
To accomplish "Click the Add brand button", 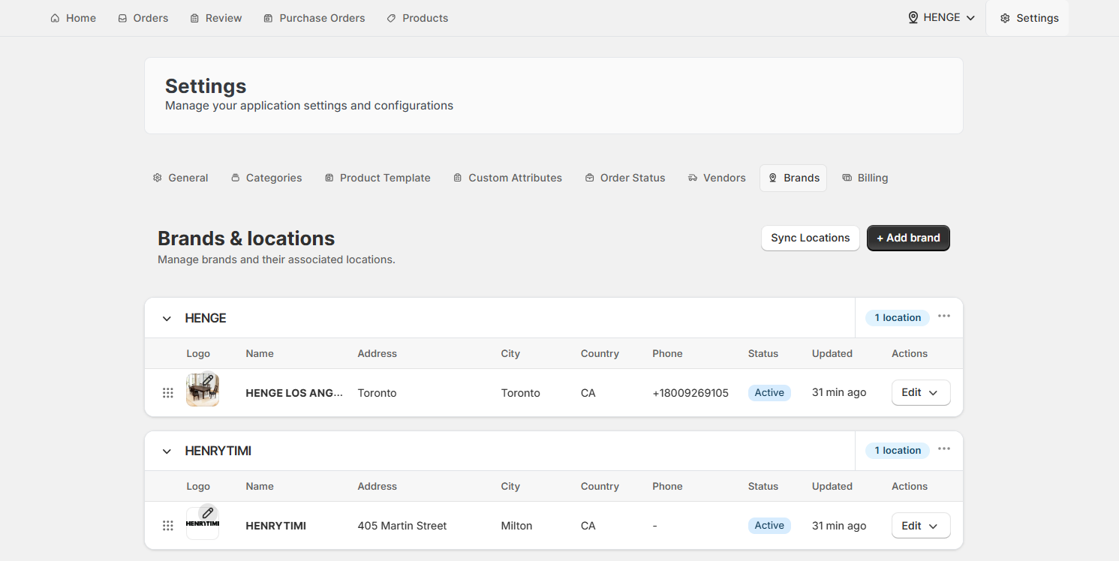I will tap(908, 238).
